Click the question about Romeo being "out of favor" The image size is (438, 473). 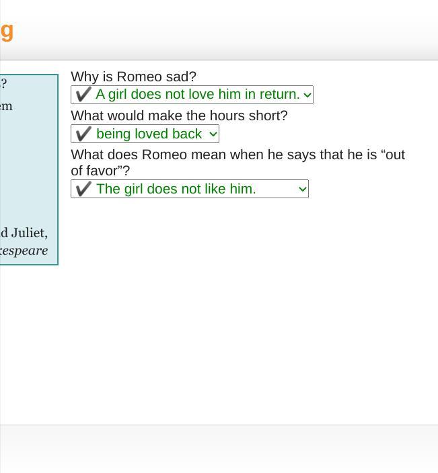click(x=238, y=163)
